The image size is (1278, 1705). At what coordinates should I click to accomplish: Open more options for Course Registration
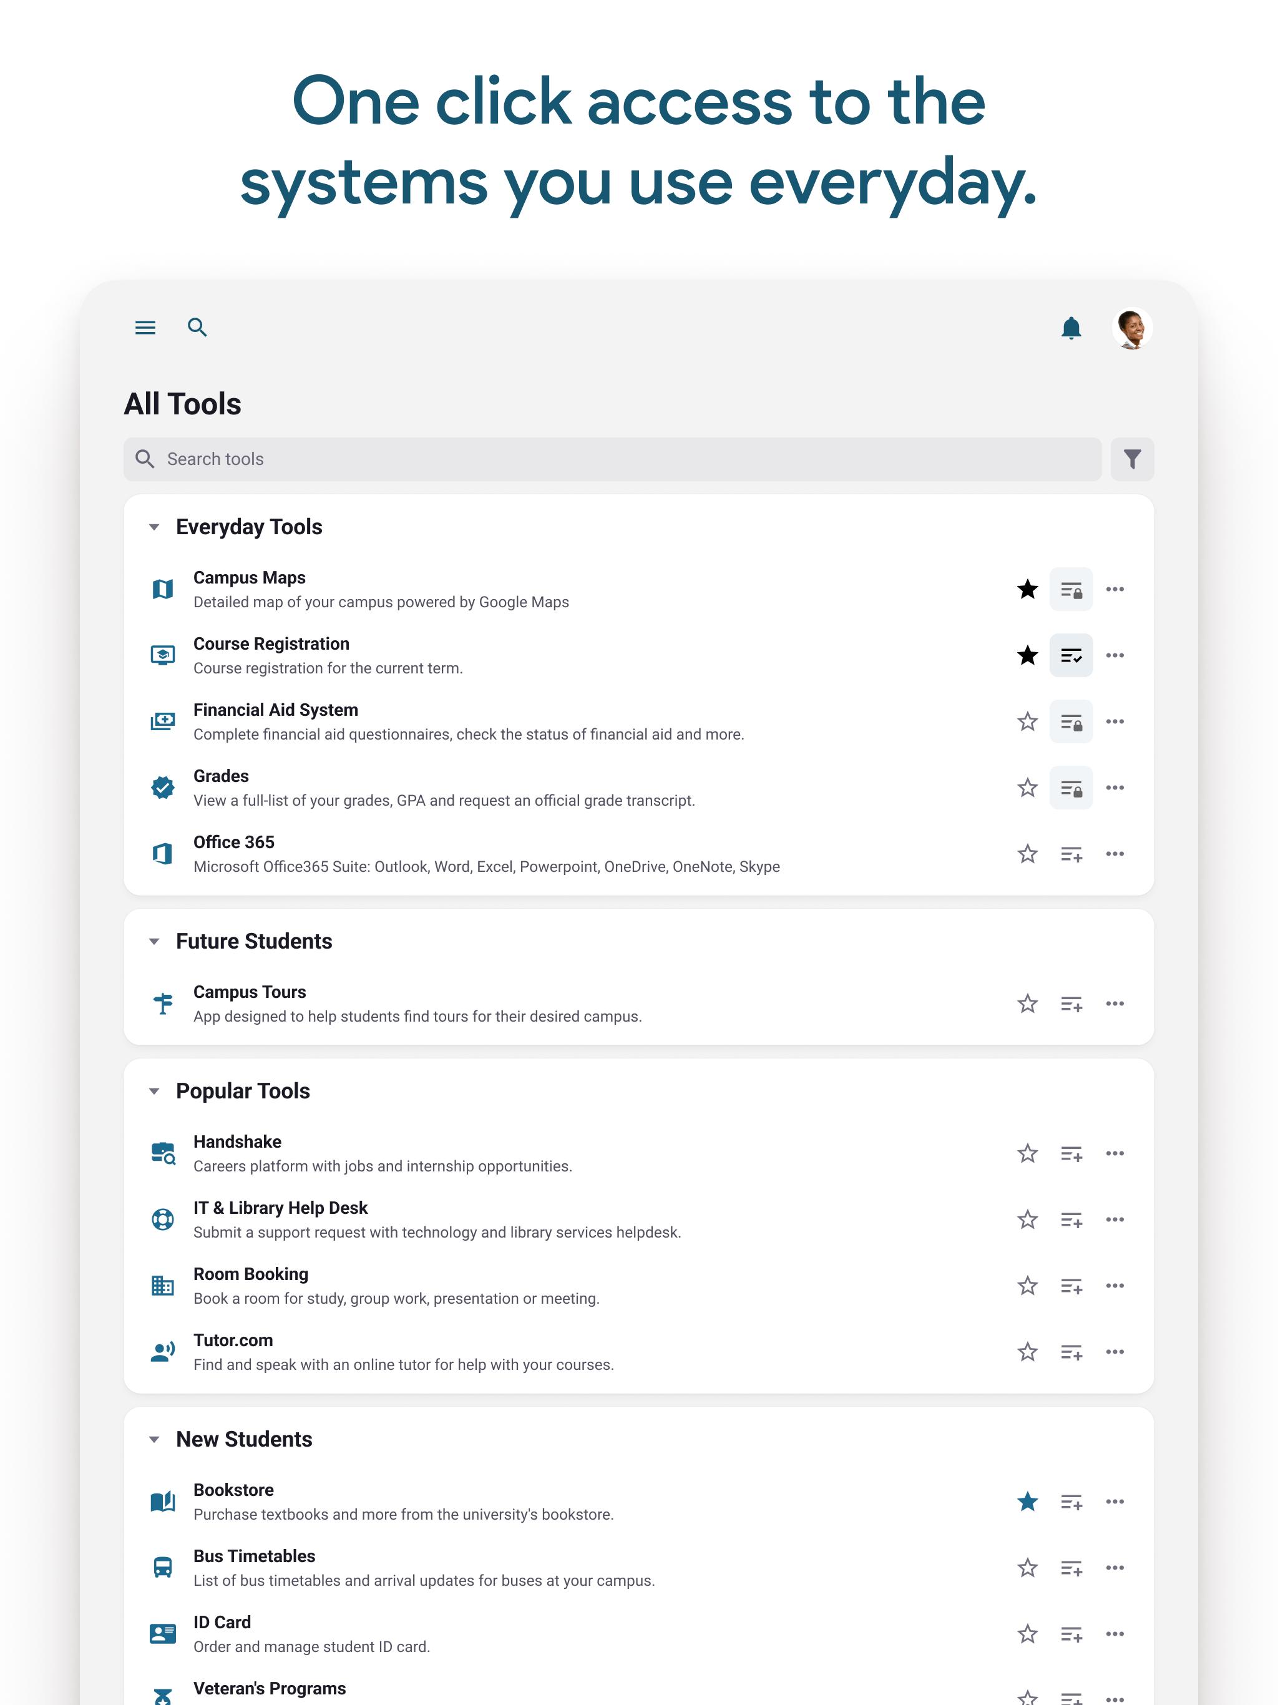[x=1115, y=656]
